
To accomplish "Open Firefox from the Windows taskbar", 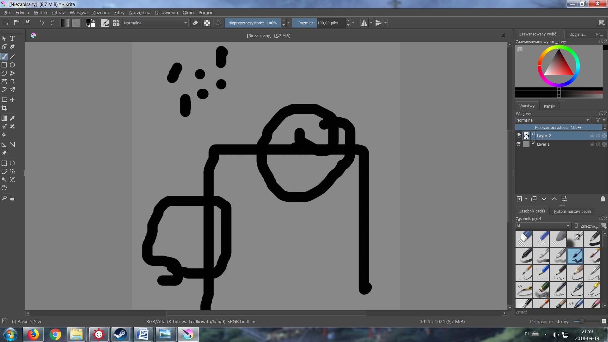I will (x=33, y=334).
